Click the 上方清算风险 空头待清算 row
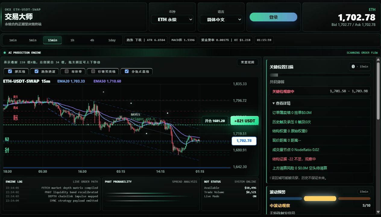 [x=320, y=168]
